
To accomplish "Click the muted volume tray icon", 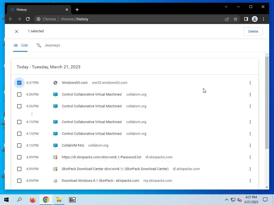I will [239, 200].
